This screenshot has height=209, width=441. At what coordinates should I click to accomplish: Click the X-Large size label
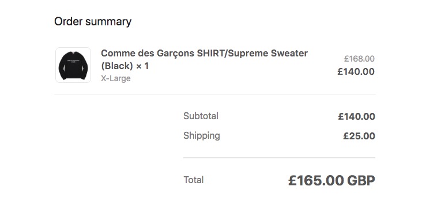point(116,78)
